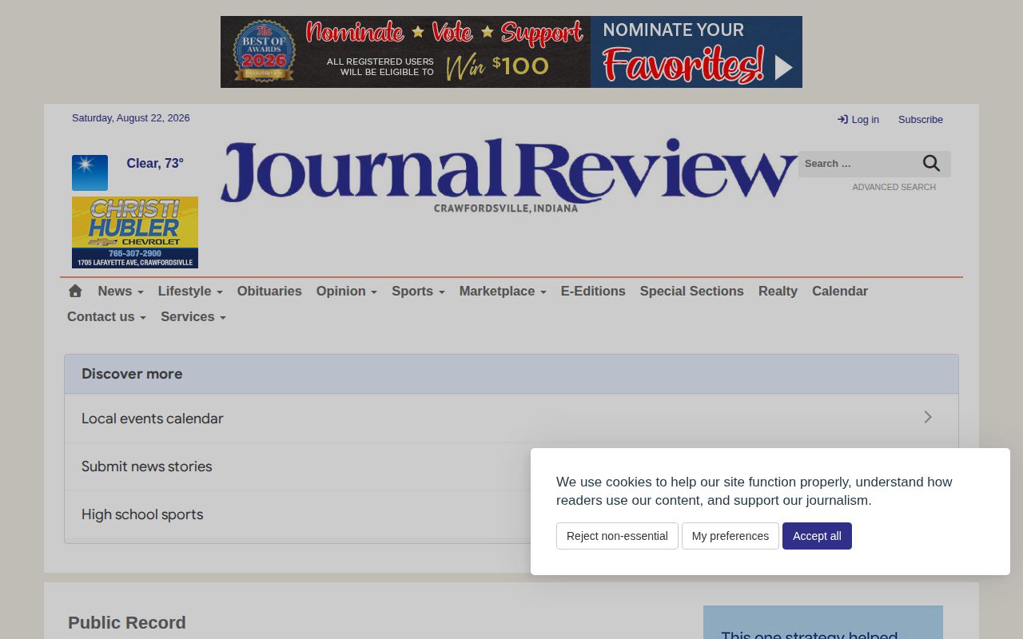Expand the News dropdown menu
This screenshot has height=639, width=1023.
click(x=121, y=291)
